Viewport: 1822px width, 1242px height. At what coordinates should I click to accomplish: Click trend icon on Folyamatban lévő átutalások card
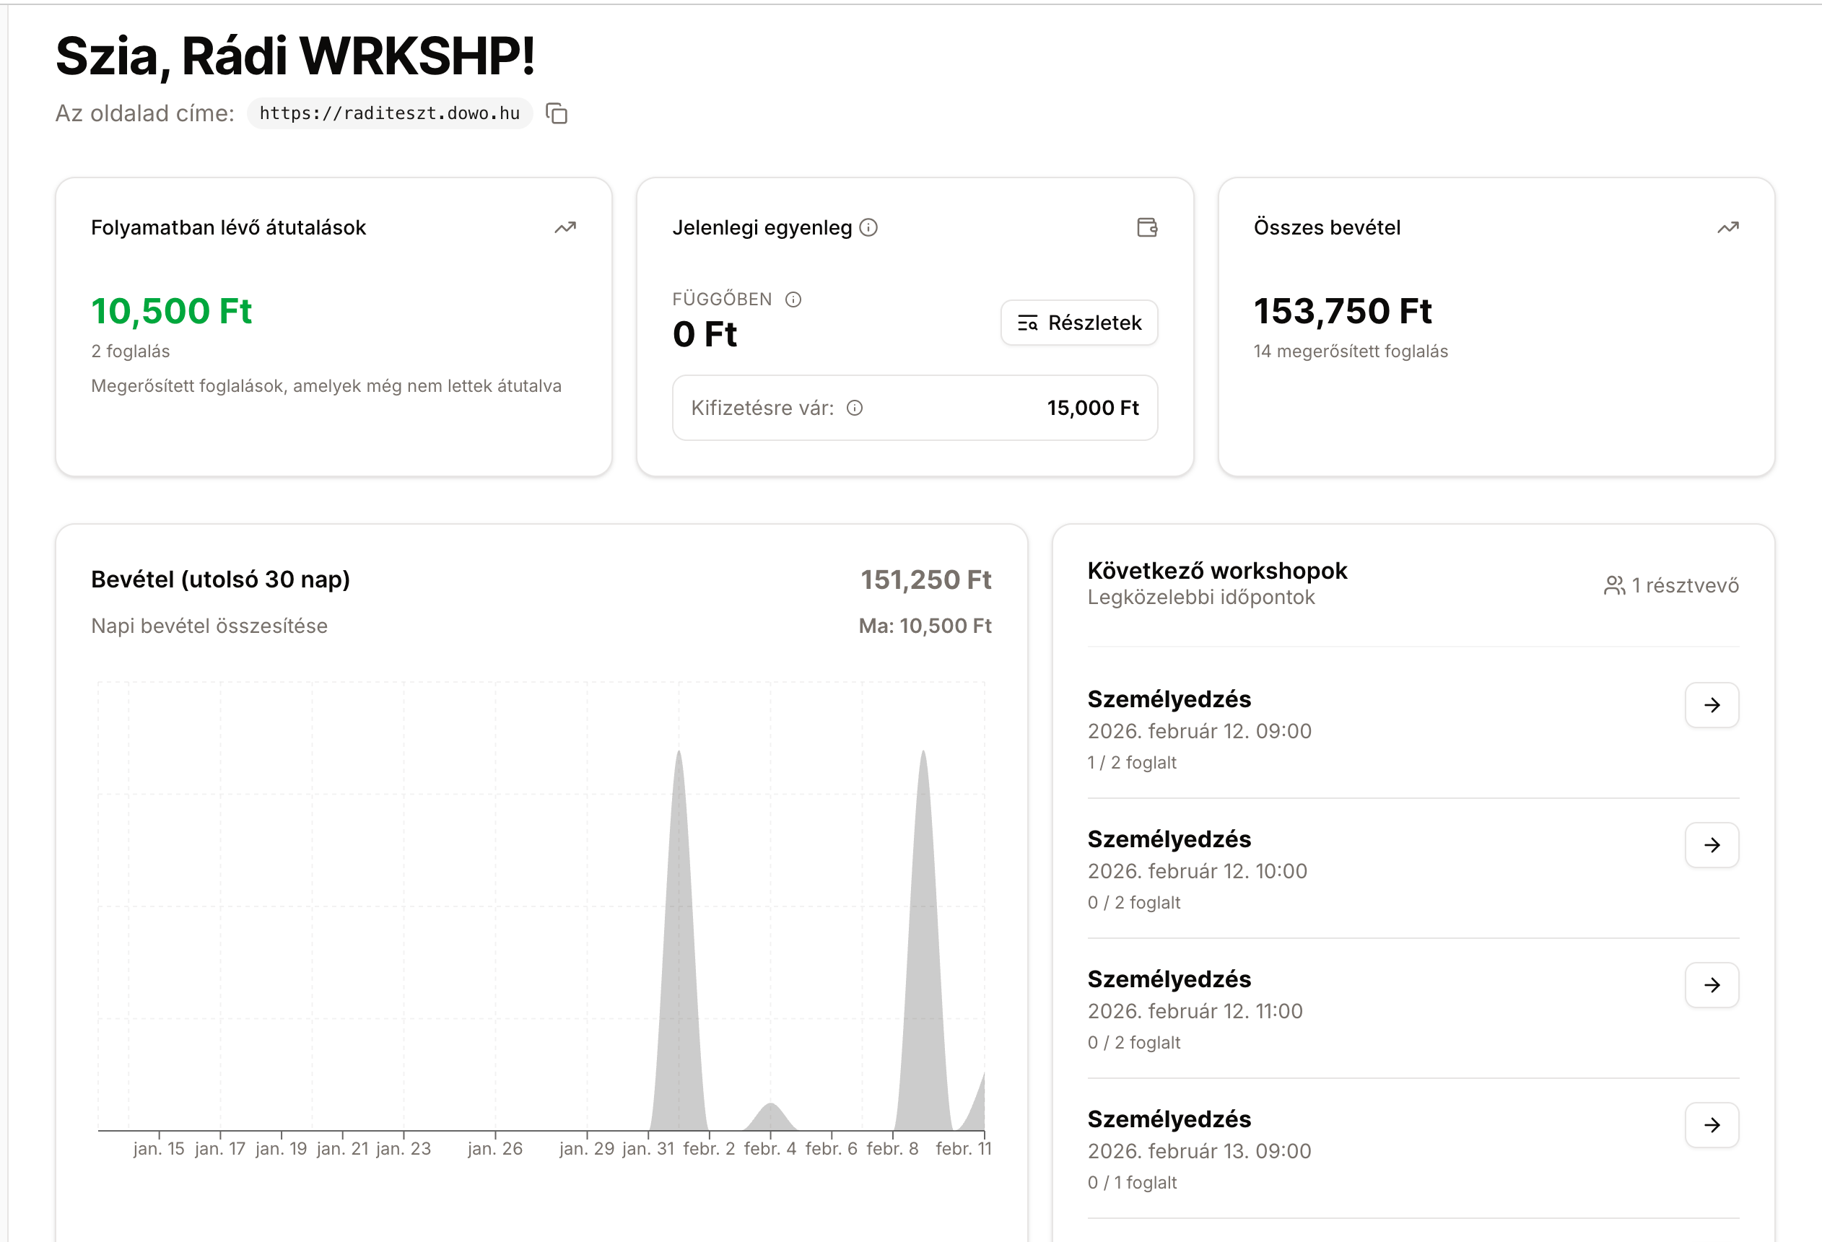point(565,228)
